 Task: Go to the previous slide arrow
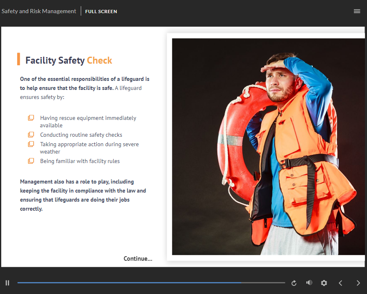point(341,283)
